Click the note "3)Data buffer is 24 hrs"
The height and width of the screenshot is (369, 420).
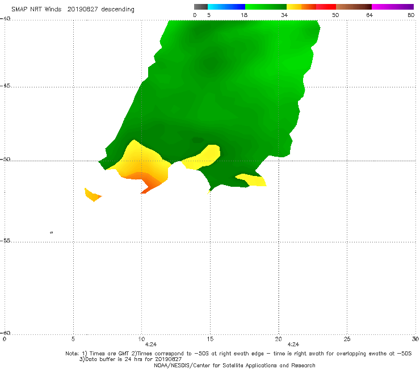point(131,359)
